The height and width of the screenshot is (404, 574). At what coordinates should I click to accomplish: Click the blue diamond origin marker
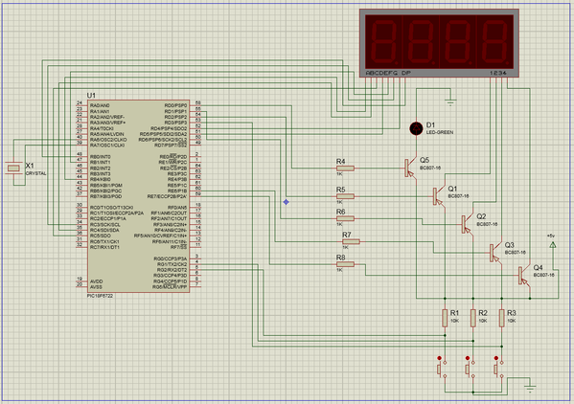pos(286,202)
